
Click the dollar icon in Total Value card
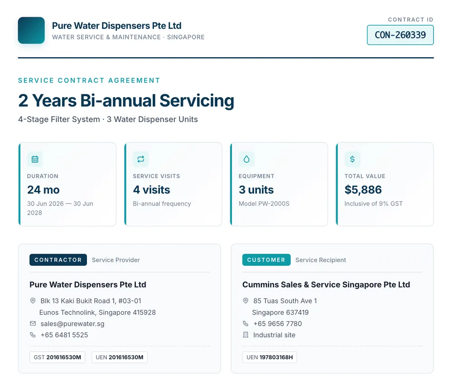pyautogui.click(x=352, y=159)
